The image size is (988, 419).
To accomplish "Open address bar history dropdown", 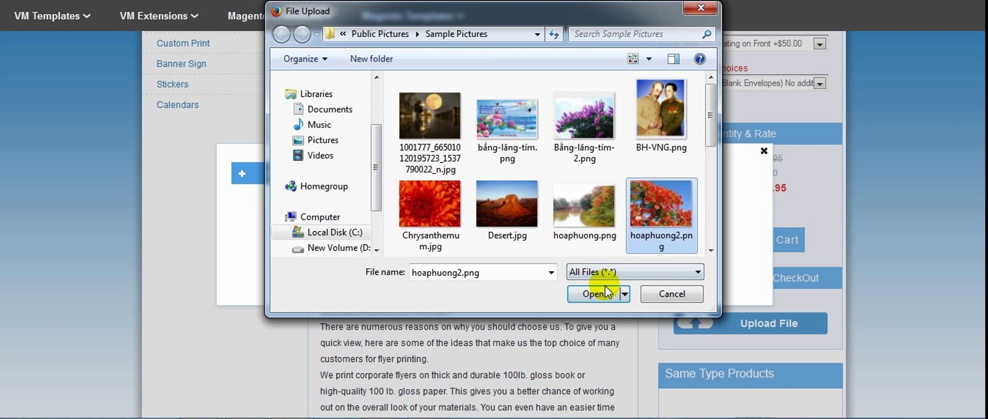I will click(537, 34).
